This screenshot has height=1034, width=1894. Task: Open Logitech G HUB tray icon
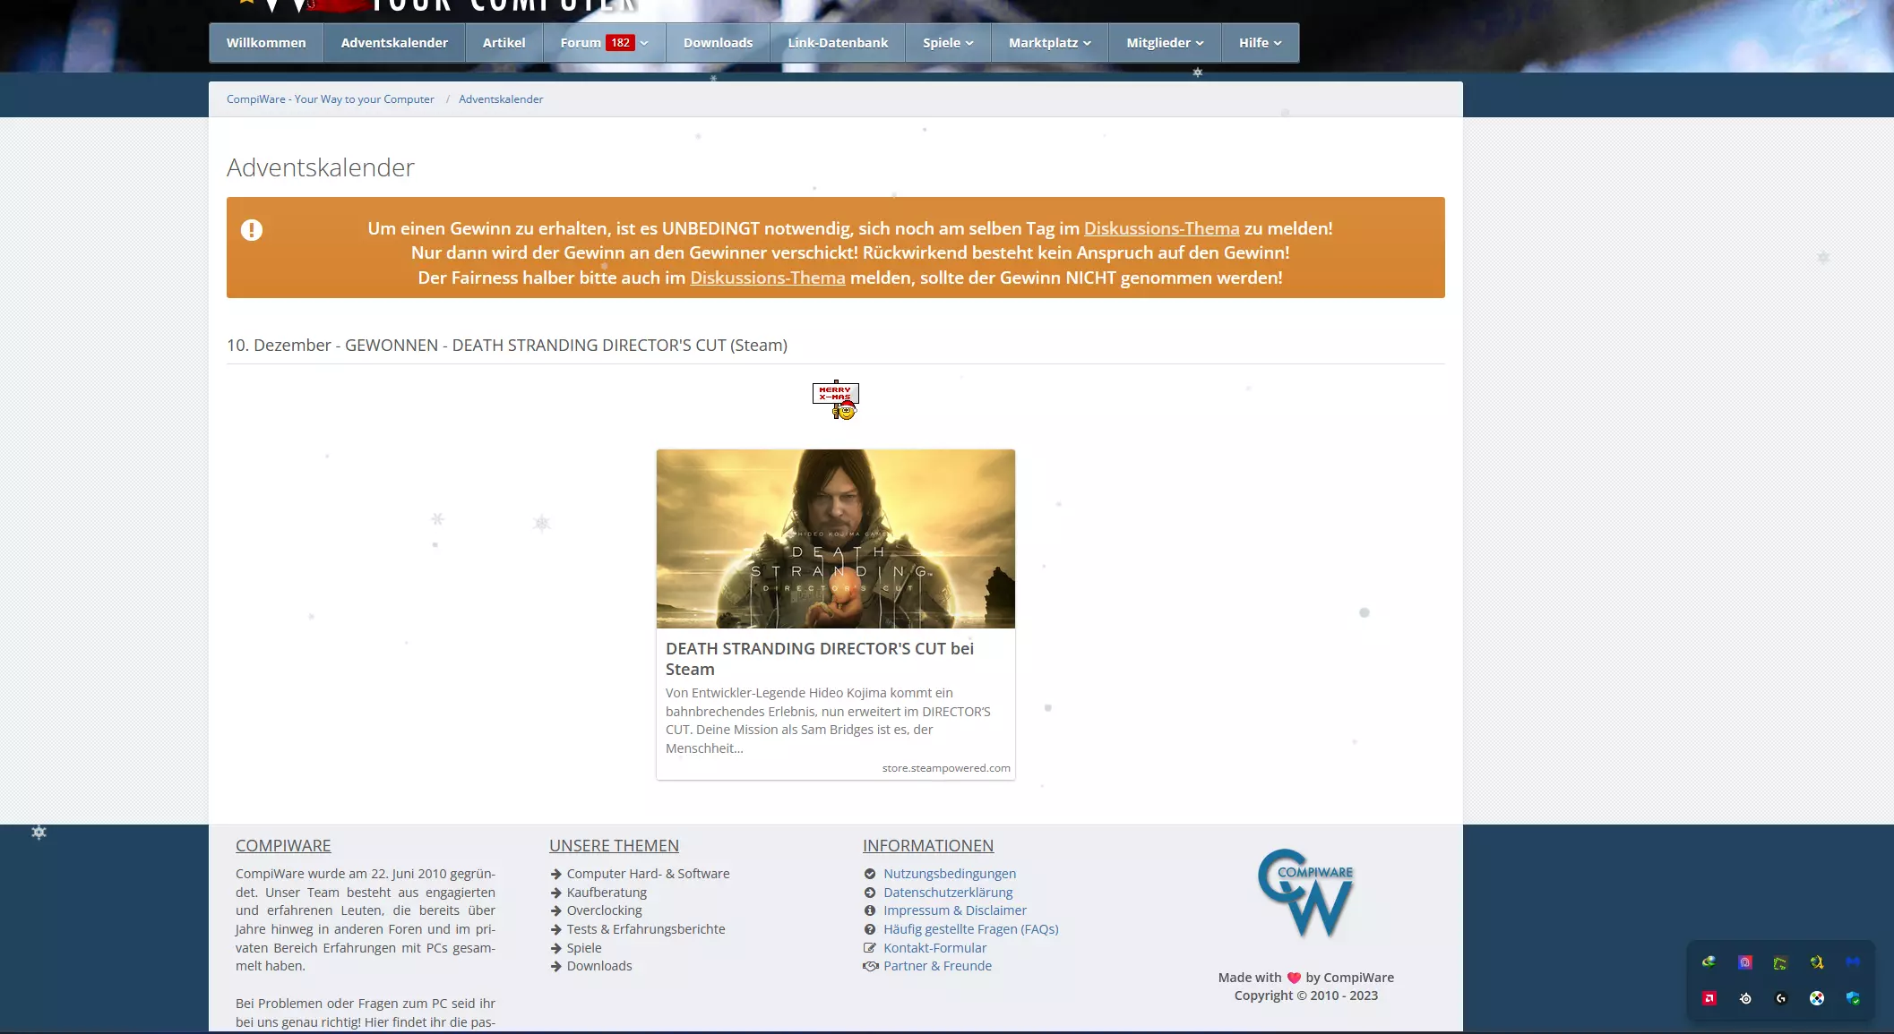click(1781, 998)
